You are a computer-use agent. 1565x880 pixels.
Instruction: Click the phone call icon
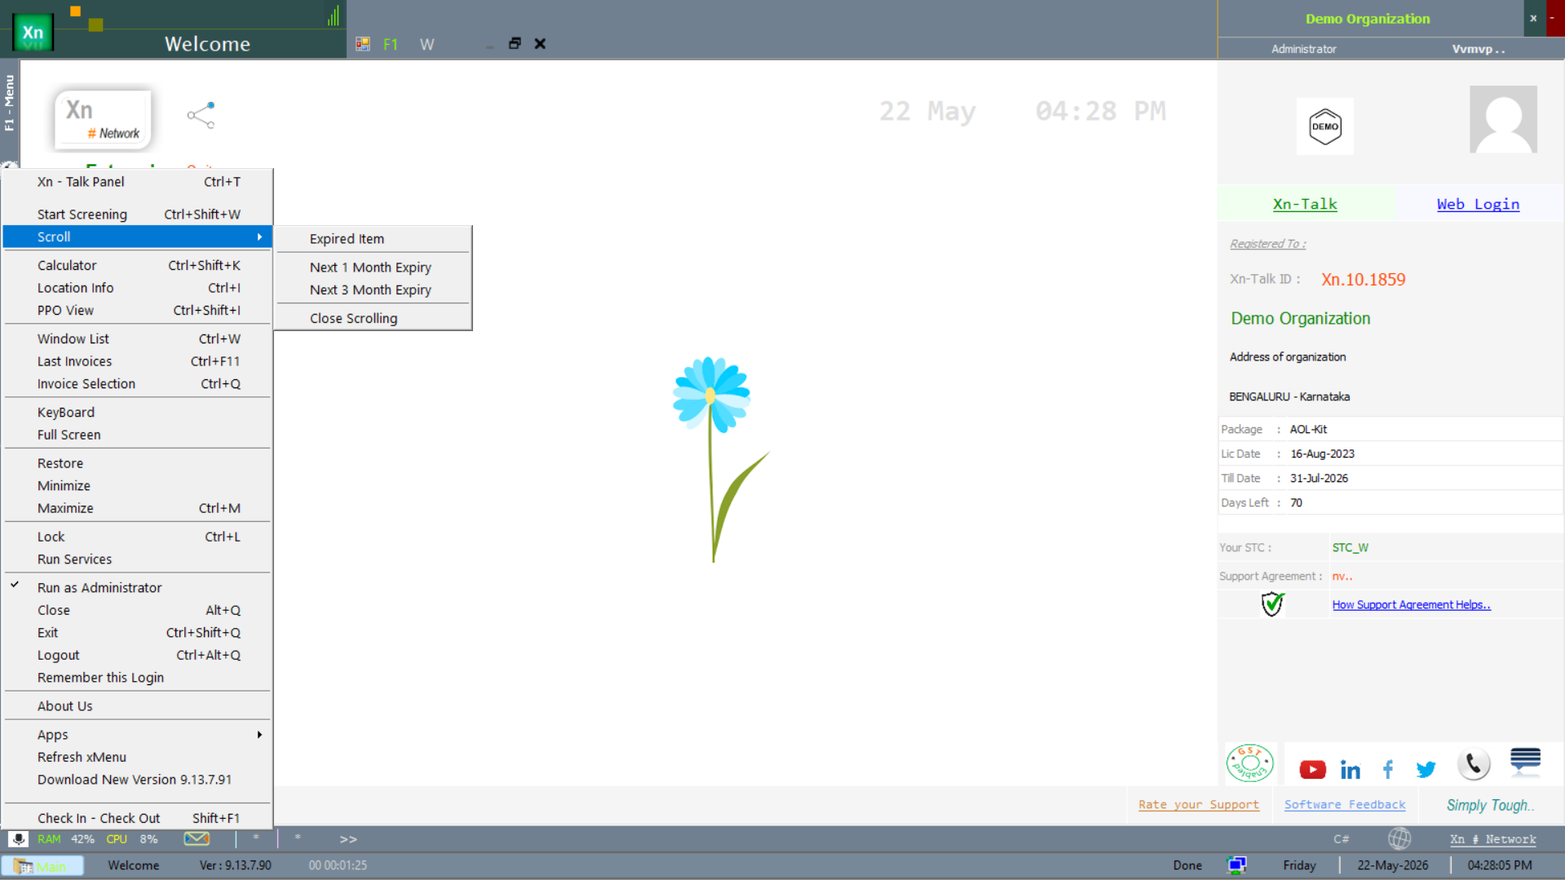(x=1474, y=764)
